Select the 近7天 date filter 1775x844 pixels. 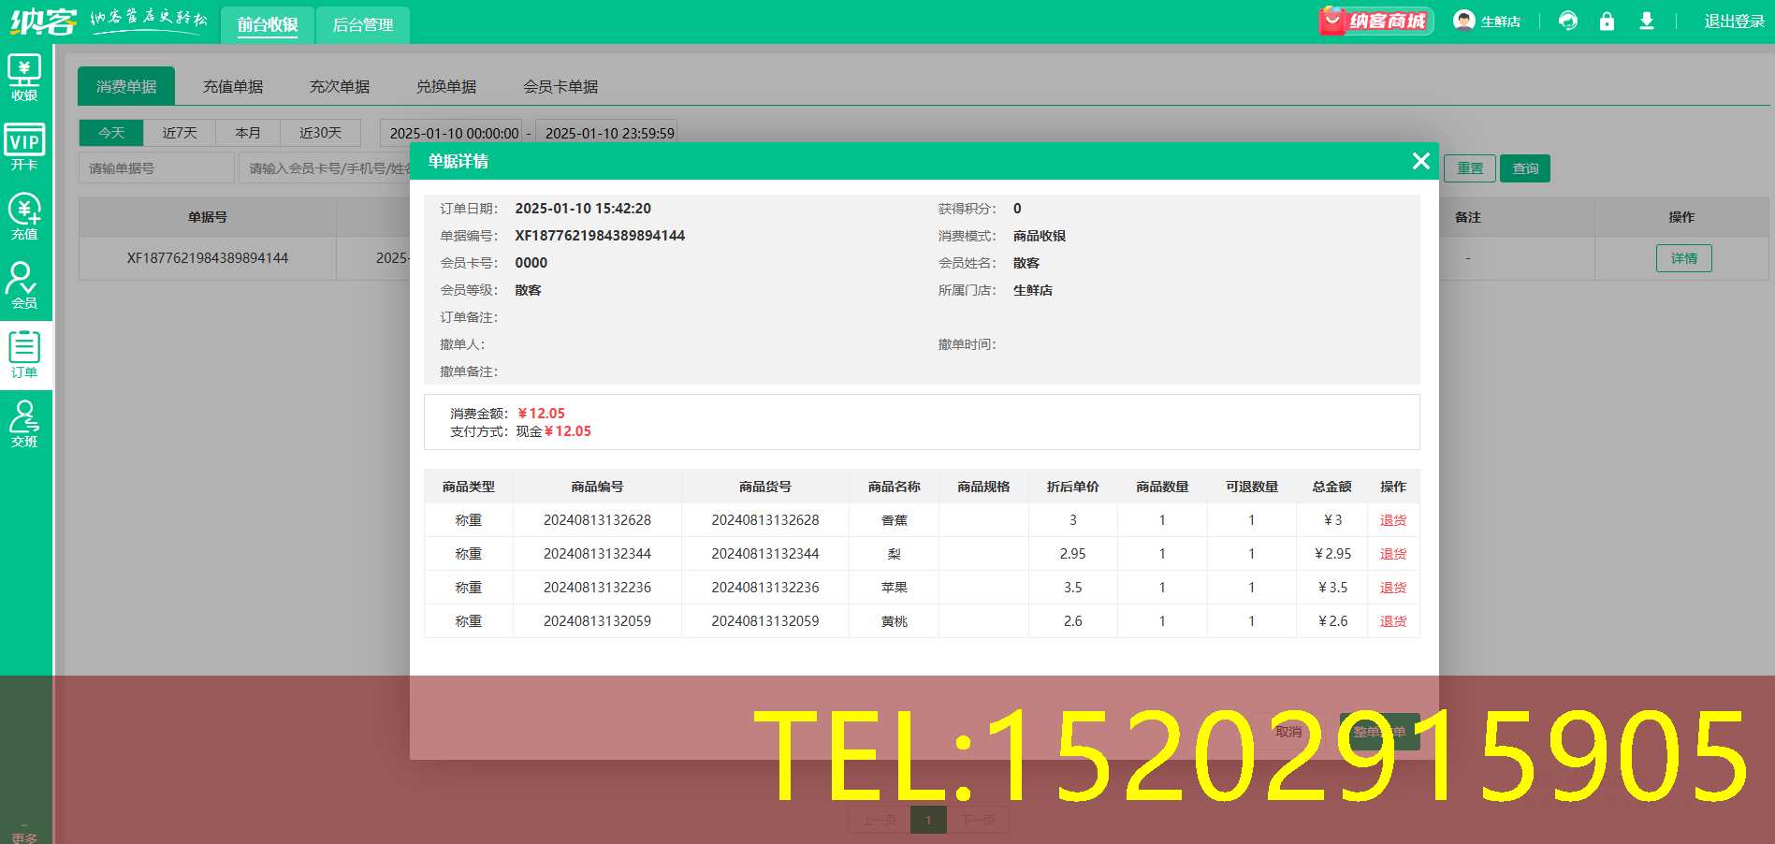pos(180,133)
